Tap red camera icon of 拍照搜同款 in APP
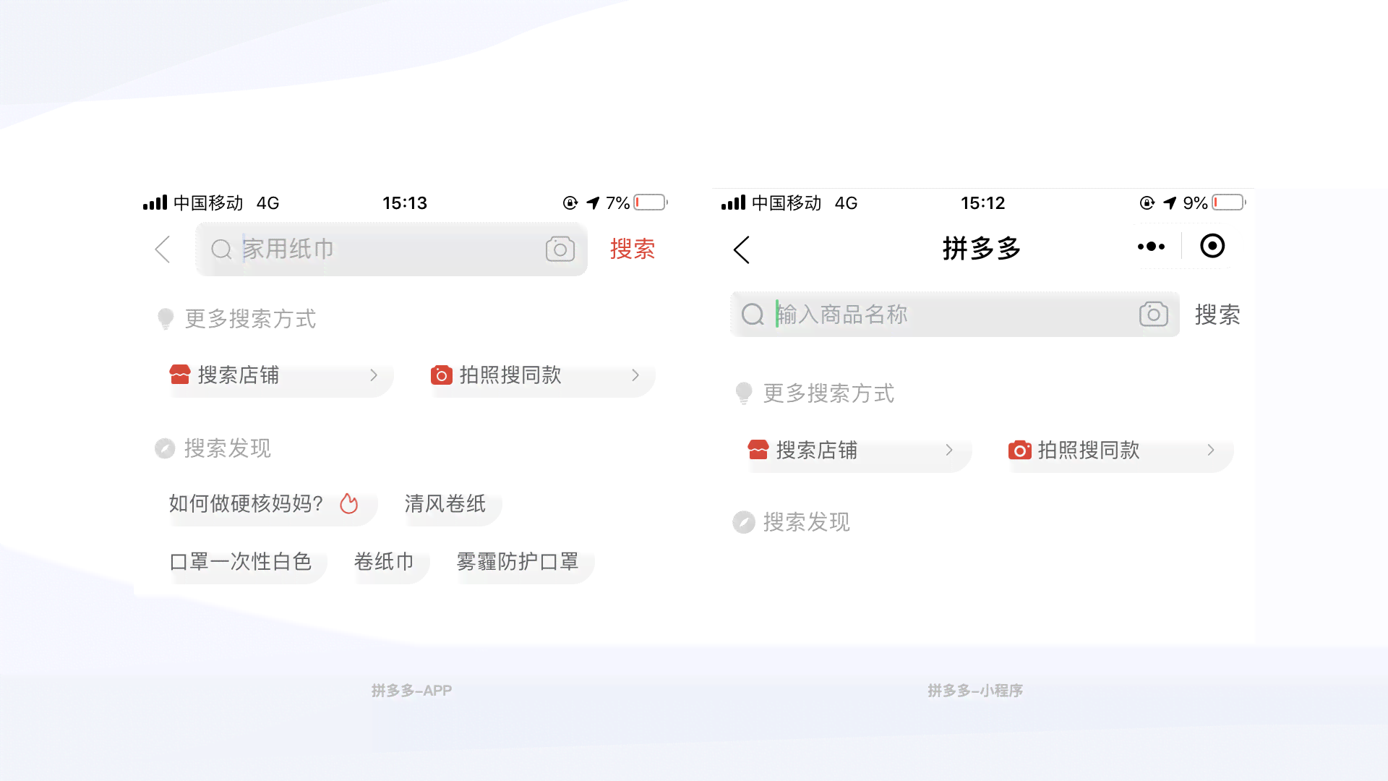The height and width of the screenshot is (781, 1388). pyautogui.click(x=442, y=375)
